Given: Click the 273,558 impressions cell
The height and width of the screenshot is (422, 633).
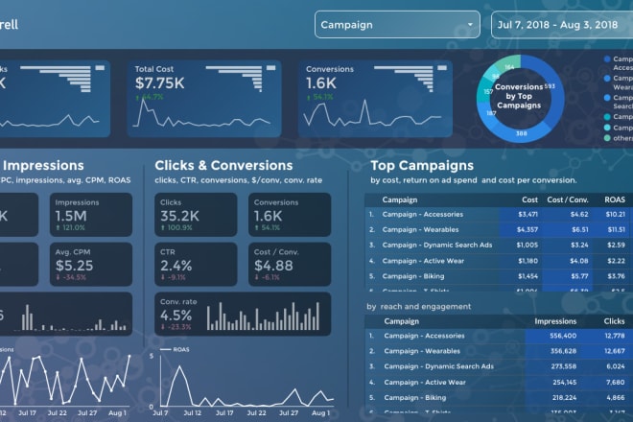Looking at the screenshot, I should [564, 366].
